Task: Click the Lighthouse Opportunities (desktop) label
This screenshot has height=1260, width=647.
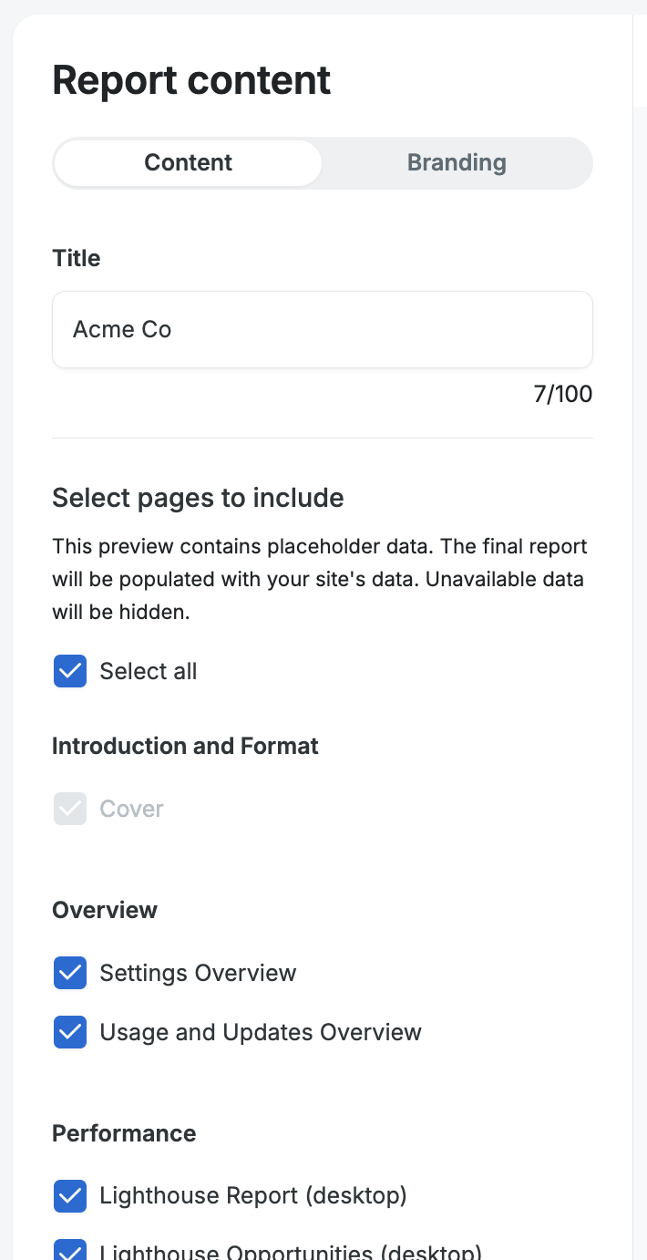Action: click(291, 1253)
